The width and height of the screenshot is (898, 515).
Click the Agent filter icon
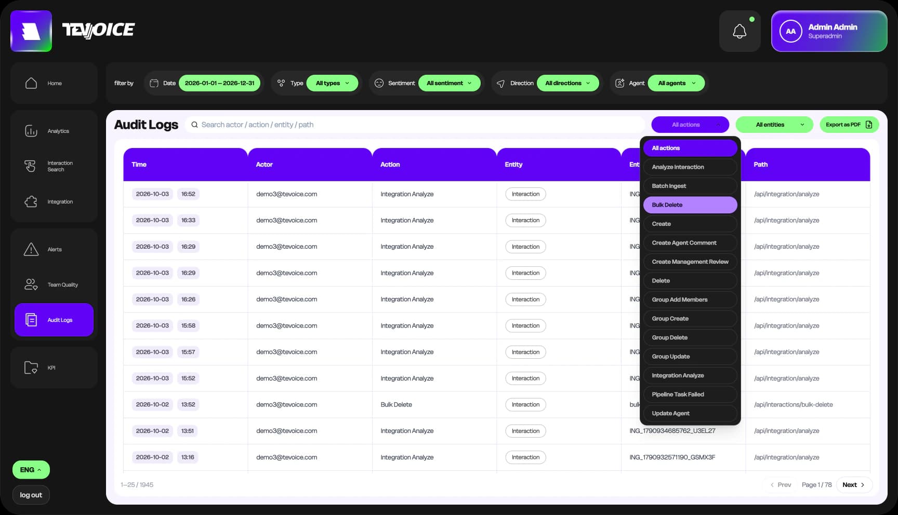[619, 83]
